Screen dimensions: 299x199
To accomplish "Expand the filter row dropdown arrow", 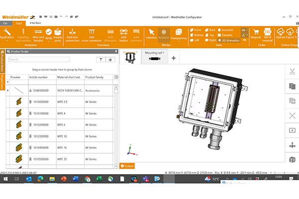I will pos(8,82).
